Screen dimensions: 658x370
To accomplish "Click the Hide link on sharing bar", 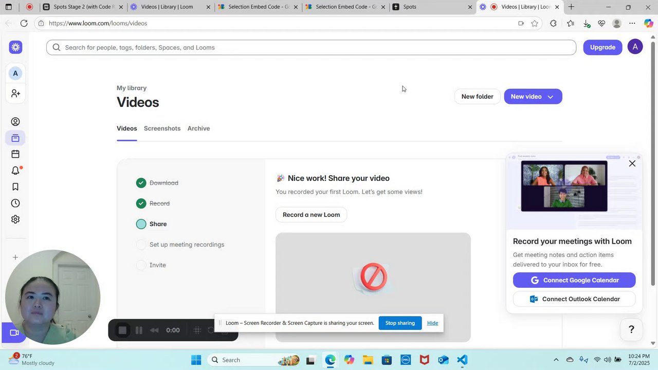I will click(x=432, y=323).
